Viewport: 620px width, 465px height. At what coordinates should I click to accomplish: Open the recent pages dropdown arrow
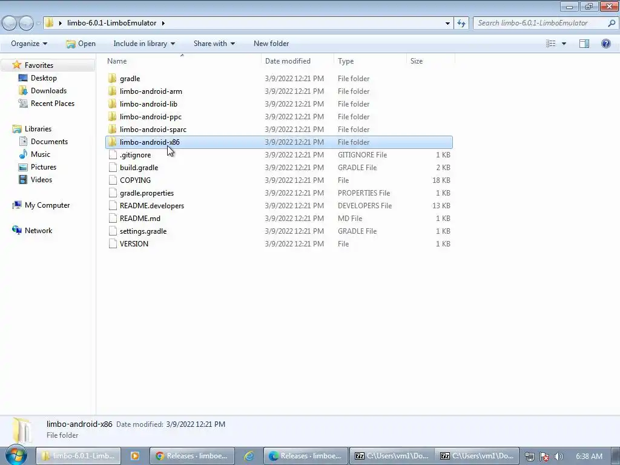tap(38, 24)
